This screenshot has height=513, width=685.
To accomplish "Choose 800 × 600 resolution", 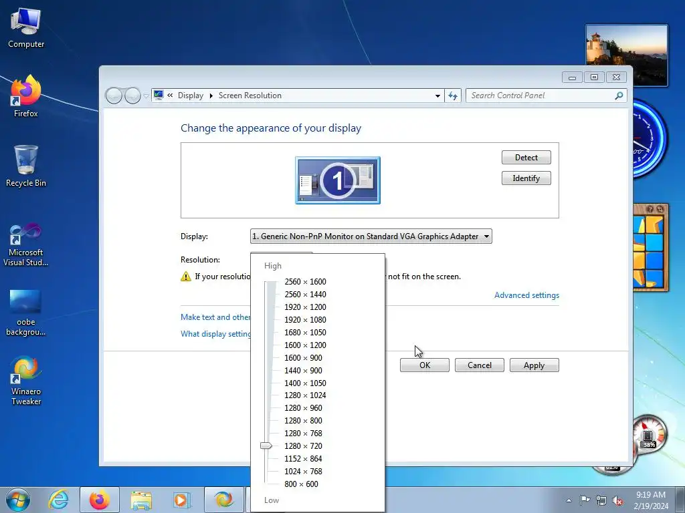I will (301, 484).
